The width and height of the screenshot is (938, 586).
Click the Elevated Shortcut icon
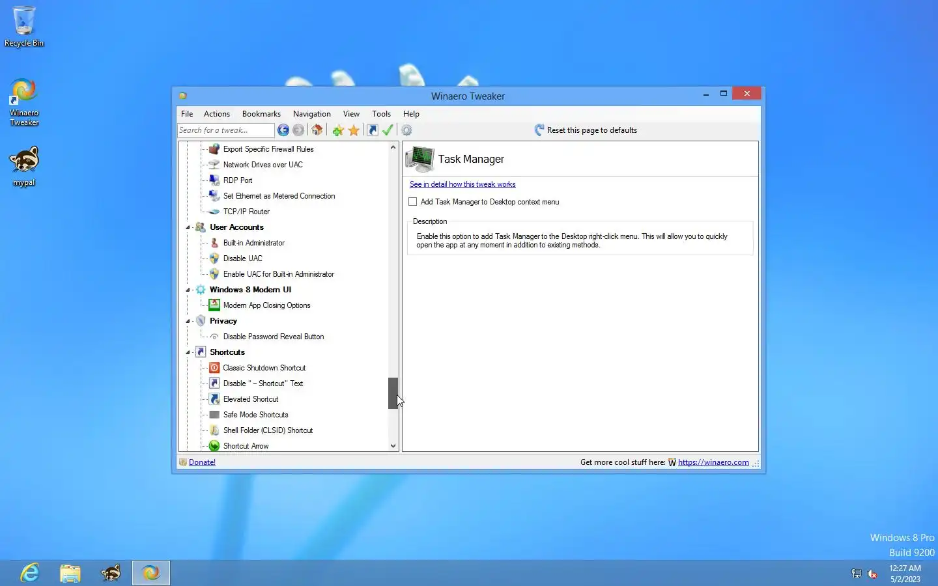(x=214, y=399)
